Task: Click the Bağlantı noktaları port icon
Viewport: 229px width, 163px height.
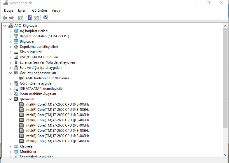Action: pyautogui.click(x=16, y=36)
